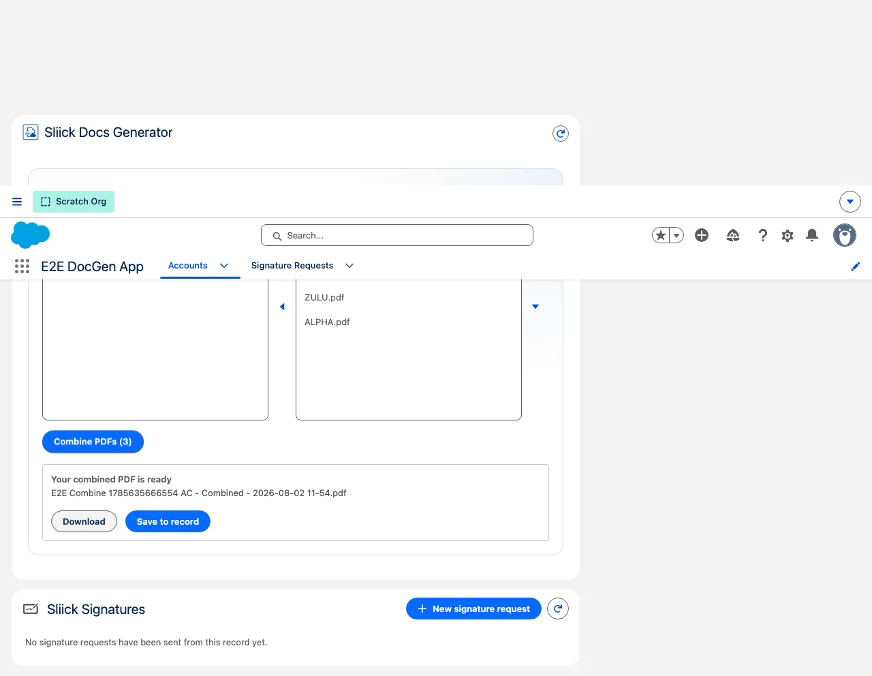Viewport: 872px width, 676px height.
Task: Click the Scratch Org badge
Action: 74,202
